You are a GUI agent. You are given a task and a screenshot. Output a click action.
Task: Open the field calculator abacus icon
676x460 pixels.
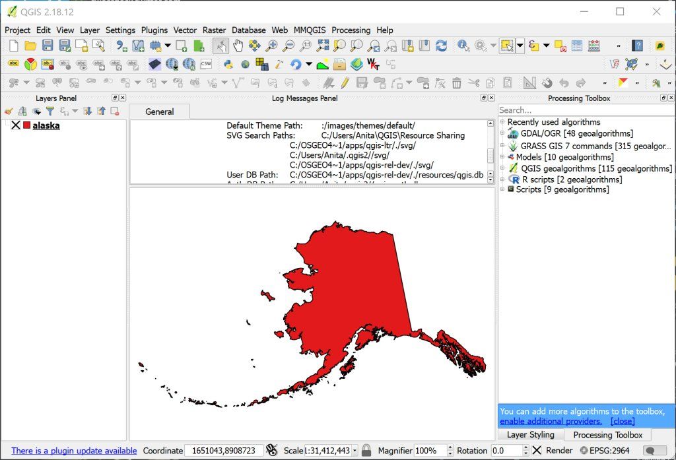coord(594,46)
